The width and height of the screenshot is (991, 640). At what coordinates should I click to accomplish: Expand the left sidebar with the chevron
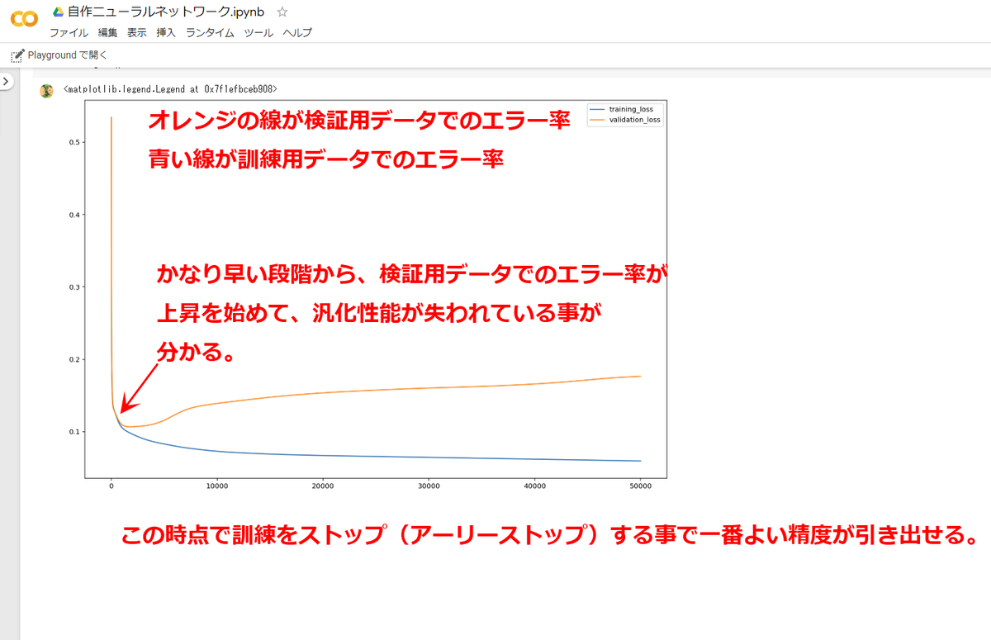(x=5, y=82)
